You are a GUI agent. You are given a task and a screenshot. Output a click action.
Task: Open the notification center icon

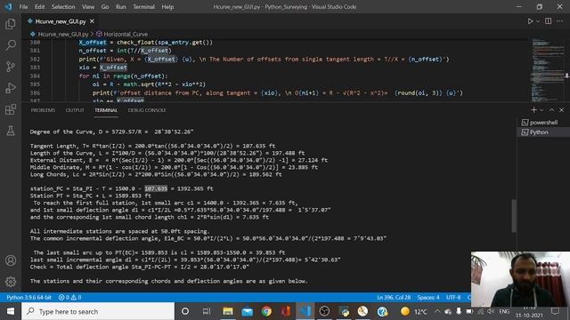555,311
